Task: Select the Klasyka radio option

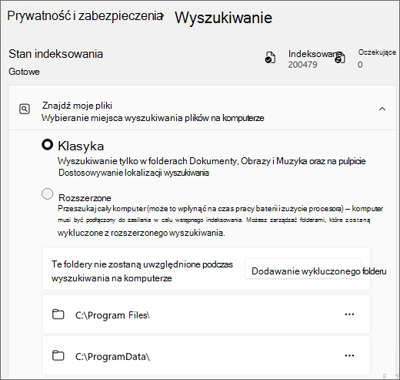Action: pyautogui.click(x=48, y=145)
